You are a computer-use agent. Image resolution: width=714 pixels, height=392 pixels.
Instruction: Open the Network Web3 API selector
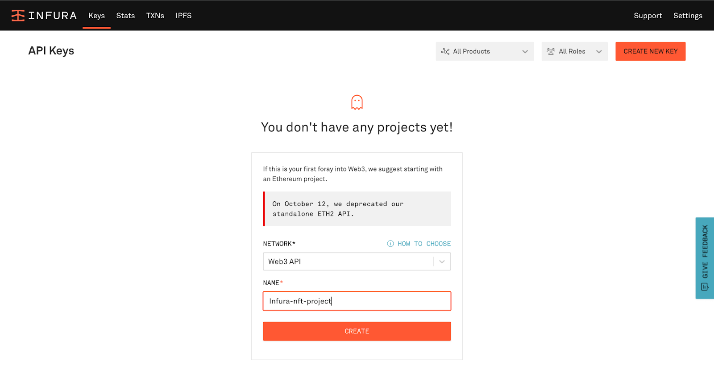click(348, 261)
